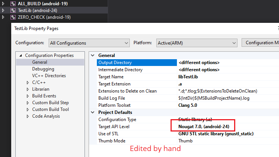Image resolution: width=279 pixels, height=157 pixels.
Task: Expand the ZERO_CHECK project node
Action: click(x=4, y=17)
